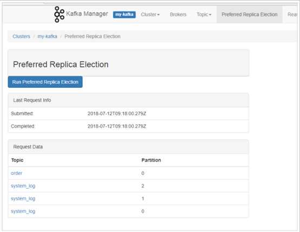Open Preferred Replica Election nav tab

coord(250,15)
